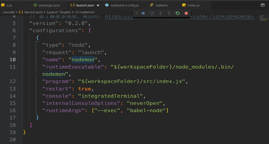Image resolution: width=269 pixels, height=144 pixels.
Task: Click the "console" key
Action: click(x=57, y=96)
